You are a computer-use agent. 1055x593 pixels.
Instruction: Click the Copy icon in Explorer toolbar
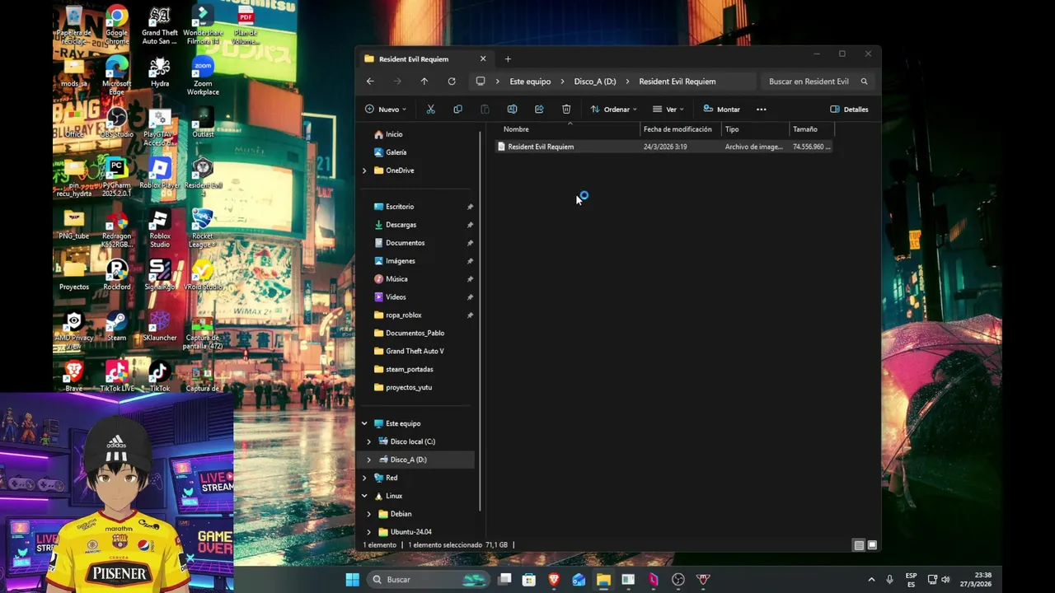pos(457,110)
